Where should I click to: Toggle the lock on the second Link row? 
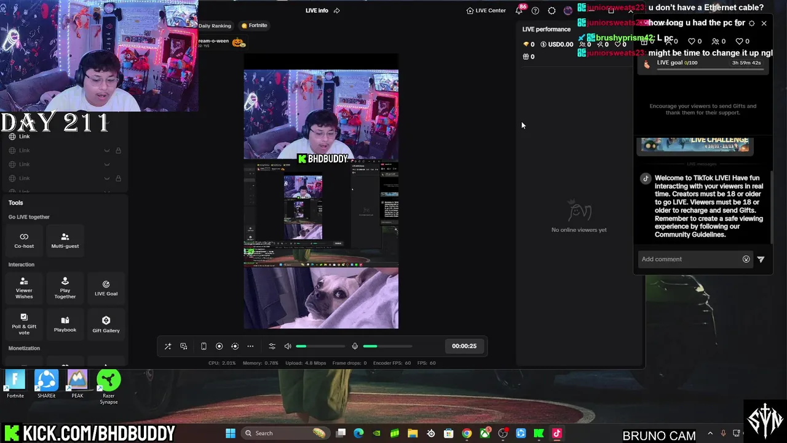point(118,151)
